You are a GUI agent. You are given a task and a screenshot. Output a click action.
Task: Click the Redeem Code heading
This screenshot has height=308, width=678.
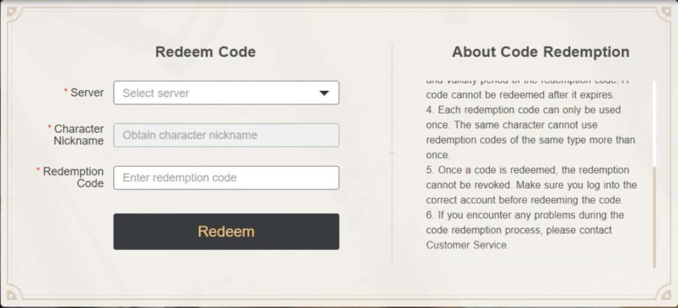(206, 52)
